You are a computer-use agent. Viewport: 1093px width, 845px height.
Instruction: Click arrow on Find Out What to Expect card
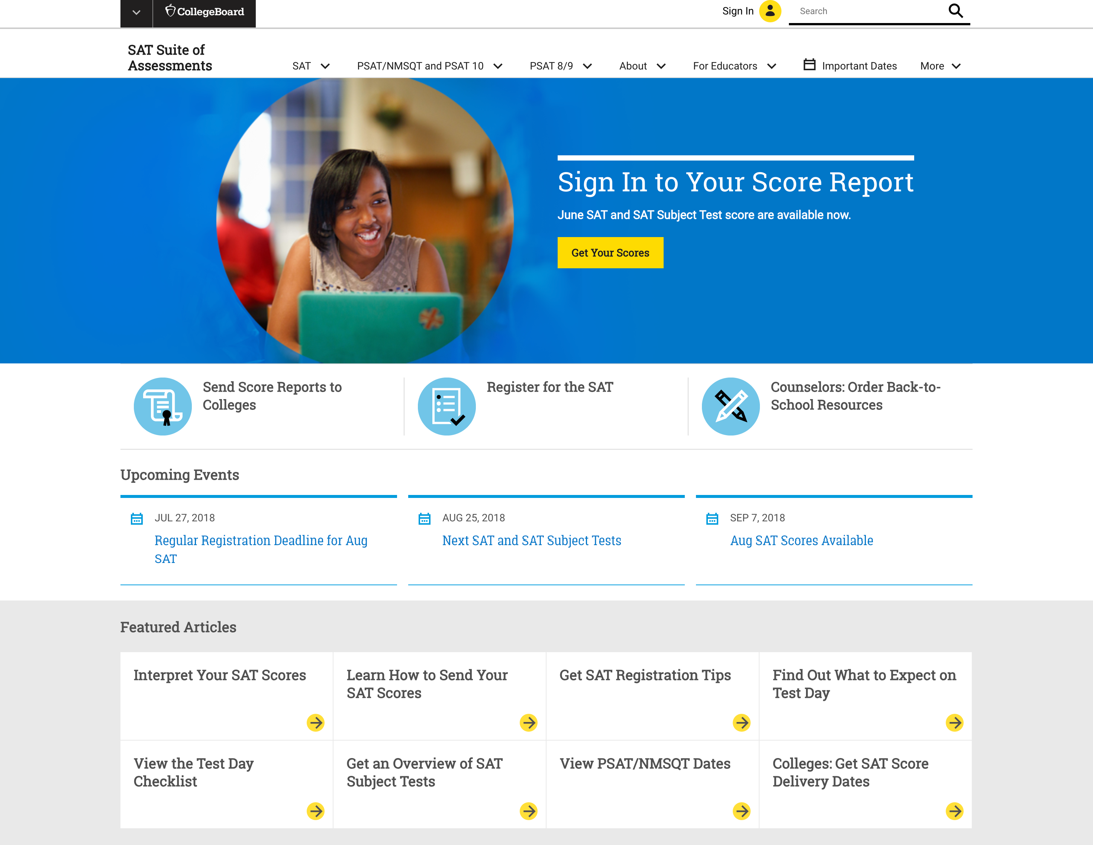pyautogui.click(x=954, y=722)
